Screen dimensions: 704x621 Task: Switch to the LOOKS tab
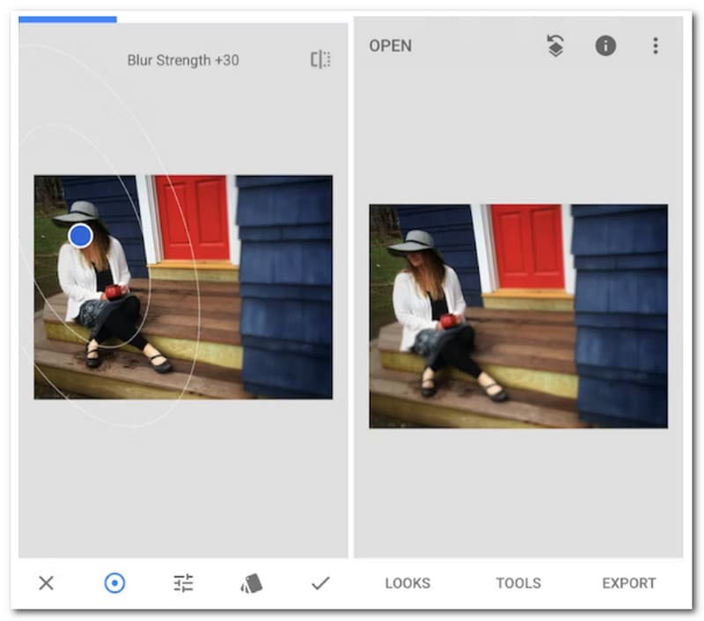[407, 583]
